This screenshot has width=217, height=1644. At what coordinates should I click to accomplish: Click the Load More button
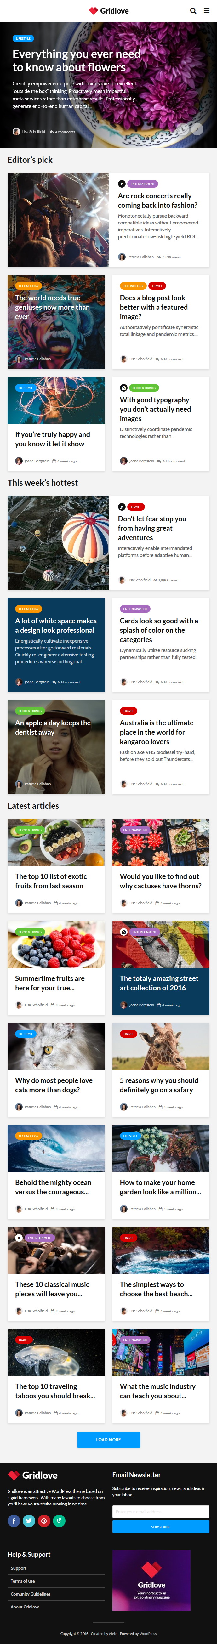pos(108,1440)
